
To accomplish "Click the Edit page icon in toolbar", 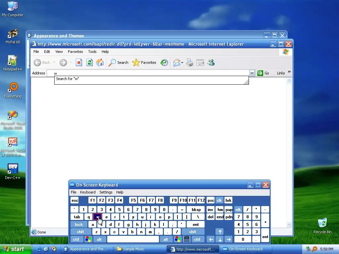I will tap(200, 63).
